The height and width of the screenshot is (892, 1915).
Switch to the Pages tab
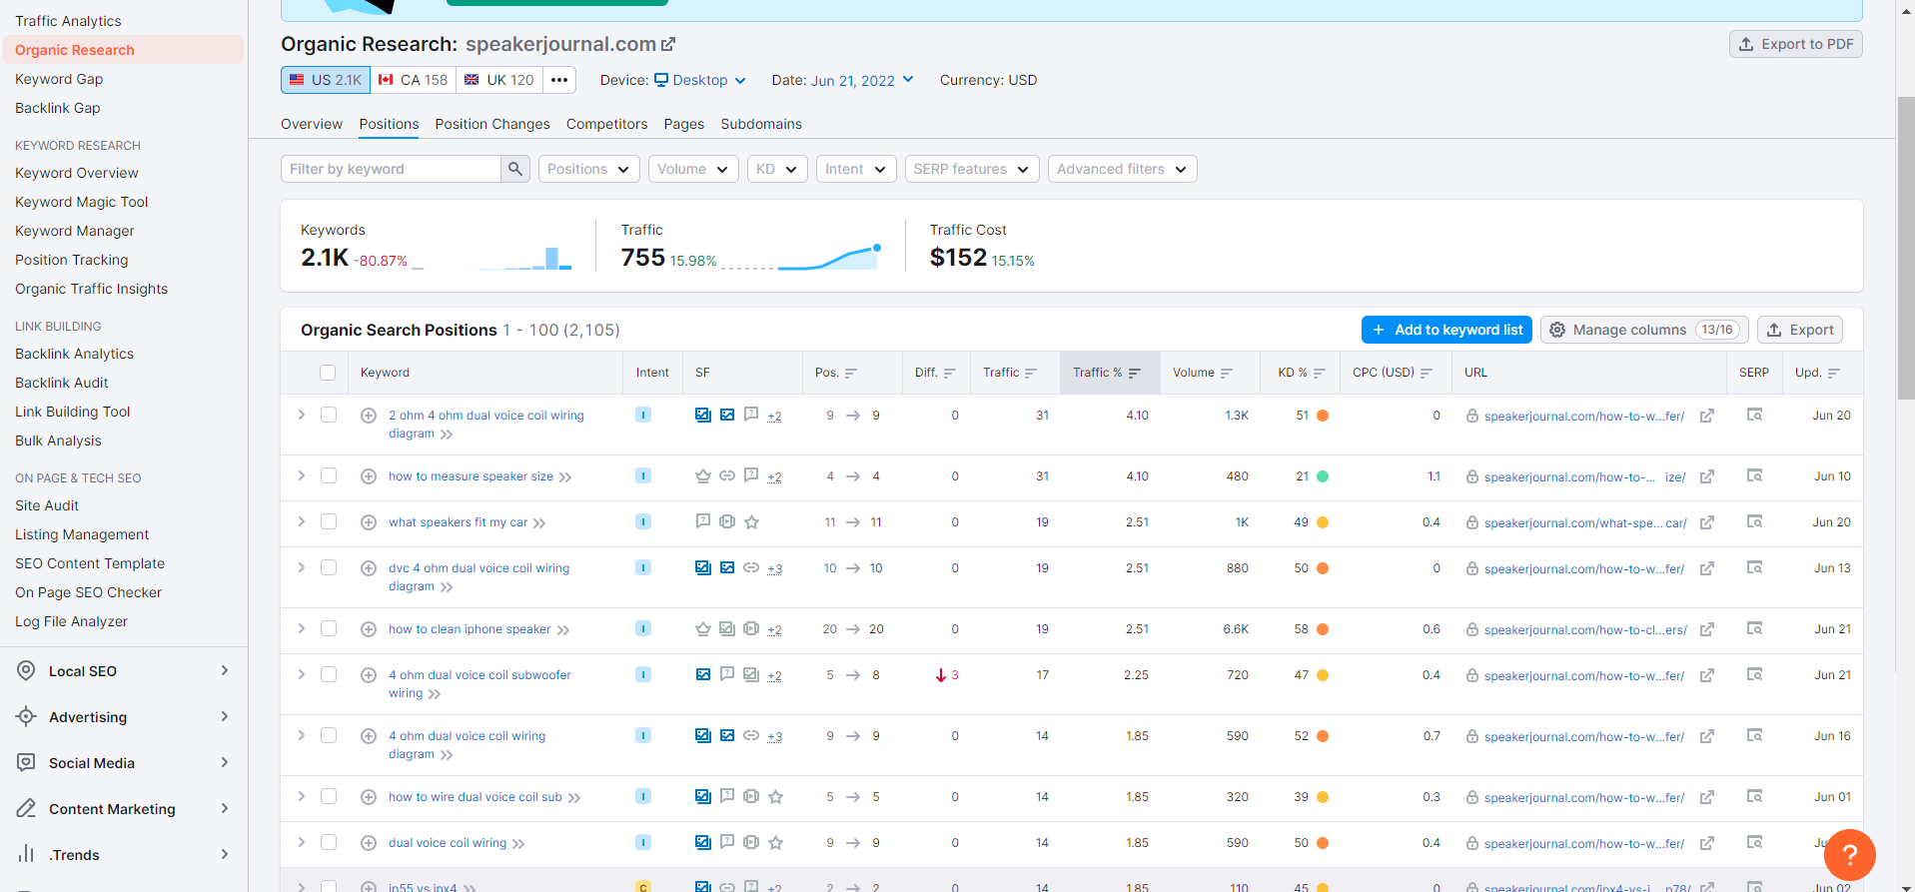coord(683,124)
